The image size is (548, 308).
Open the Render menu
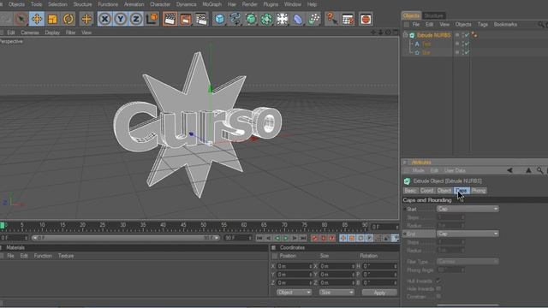(249, 4)
